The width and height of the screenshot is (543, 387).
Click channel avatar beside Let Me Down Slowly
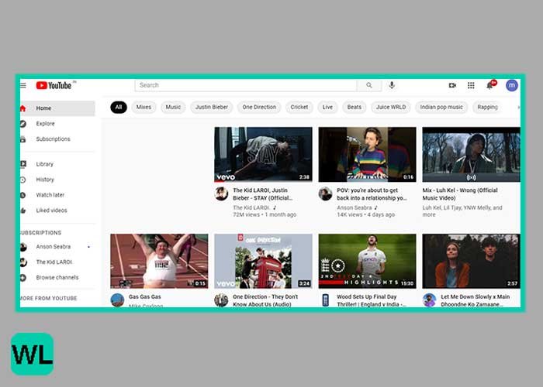(x=430, y=300)
